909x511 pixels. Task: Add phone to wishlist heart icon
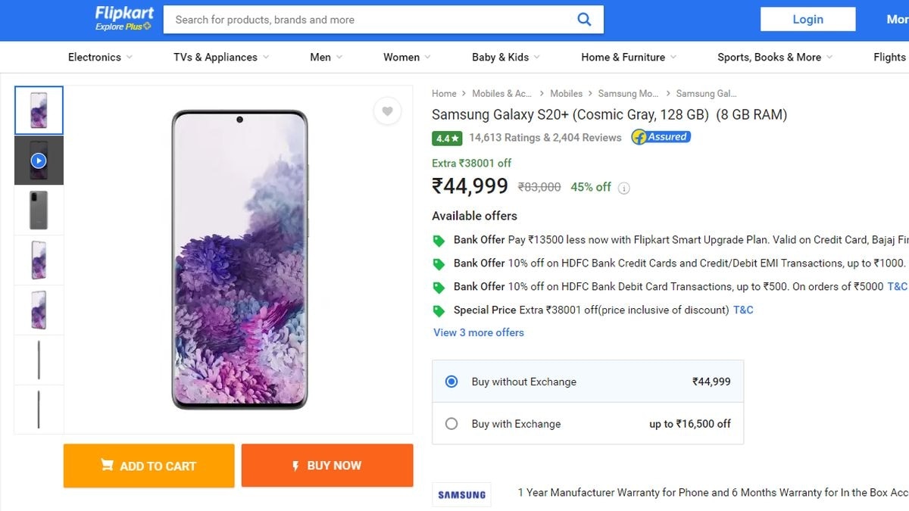click(x=387, y=112)
